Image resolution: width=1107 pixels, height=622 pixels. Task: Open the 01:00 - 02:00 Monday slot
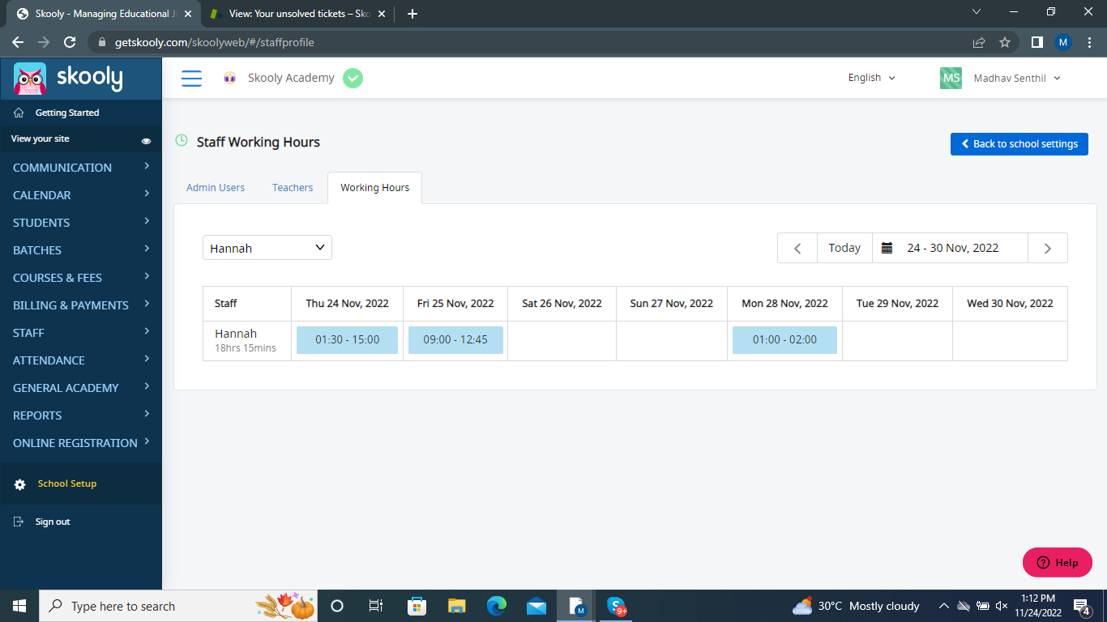coord(784,340)
